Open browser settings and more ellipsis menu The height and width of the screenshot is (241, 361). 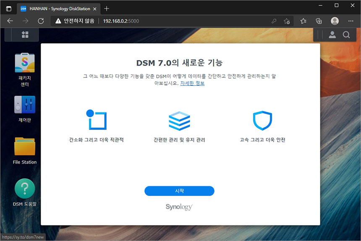click(x=351, y=21)
